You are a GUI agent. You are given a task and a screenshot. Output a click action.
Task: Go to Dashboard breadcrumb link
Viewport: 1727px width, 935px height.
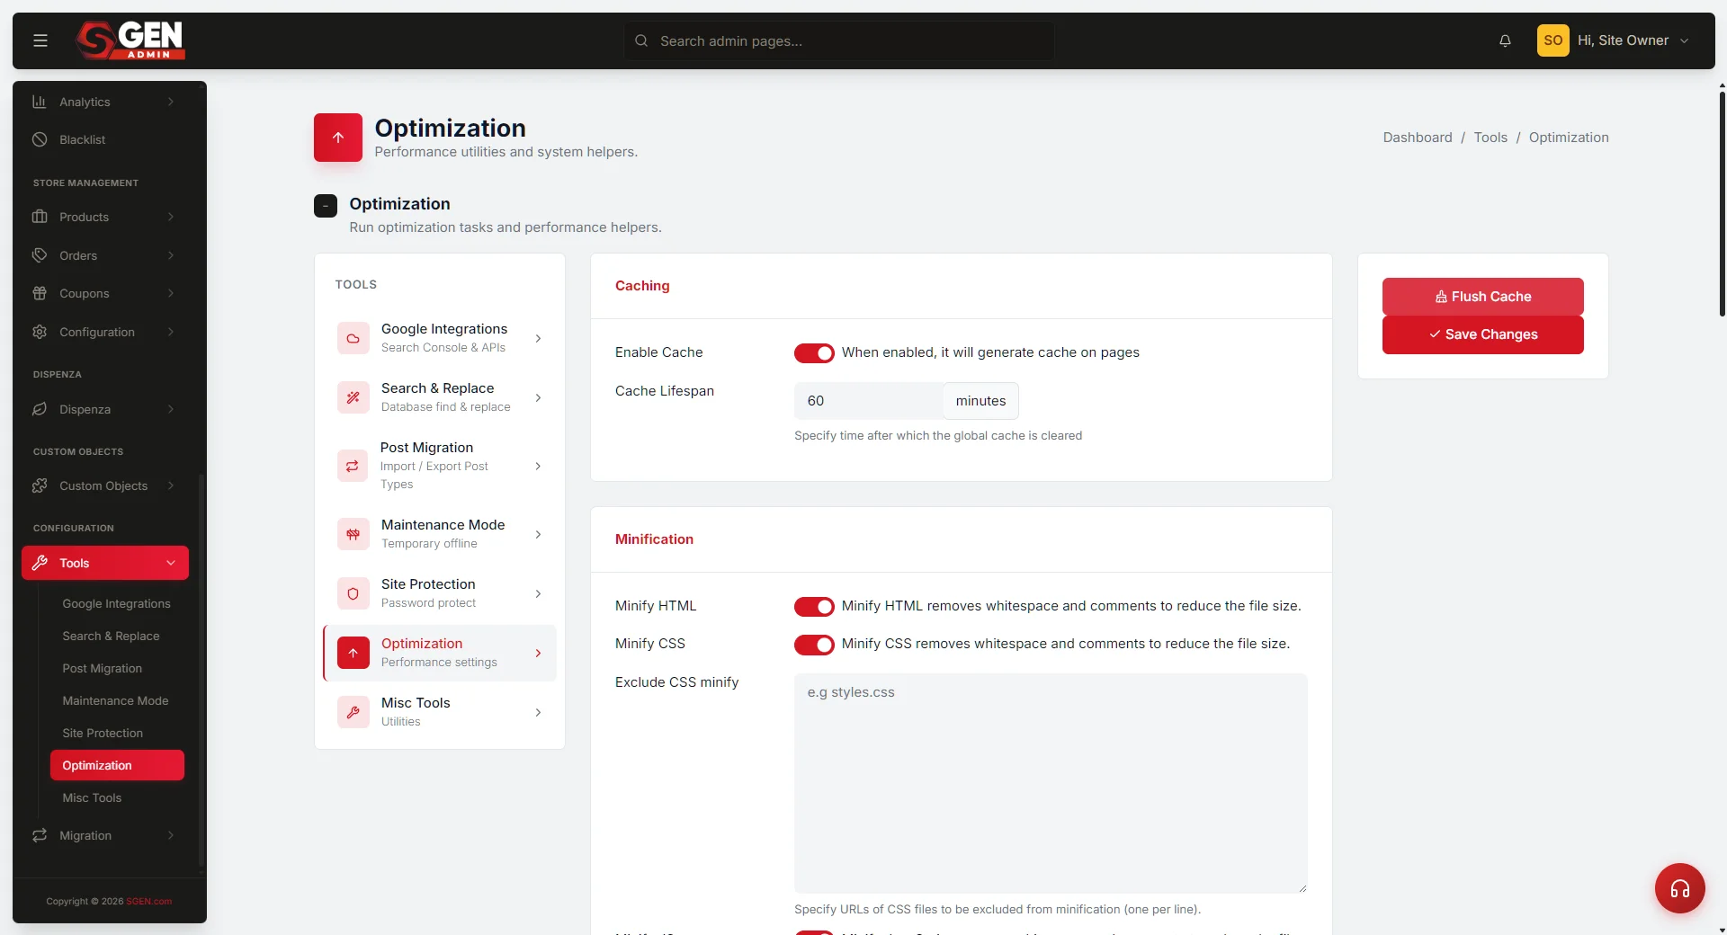1417,138
